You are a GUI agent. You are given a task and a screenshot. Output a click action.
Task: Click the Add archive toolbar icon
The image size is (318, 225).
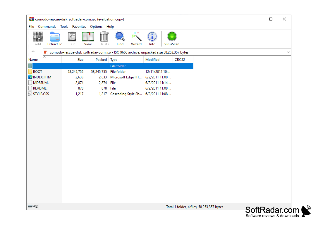(x=38, y=37)
